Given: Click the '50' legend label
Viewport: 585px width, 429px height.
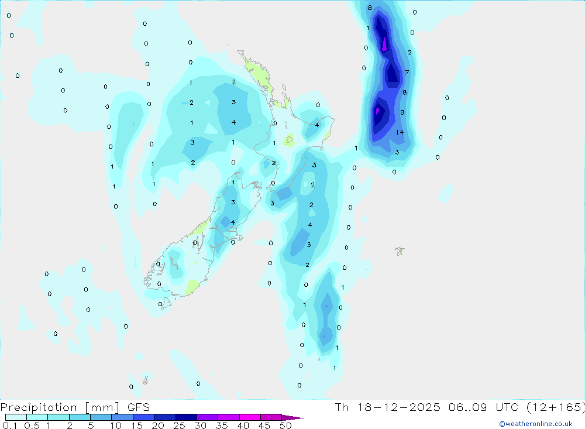Looking at the screenshot, I should click(285, 425).
